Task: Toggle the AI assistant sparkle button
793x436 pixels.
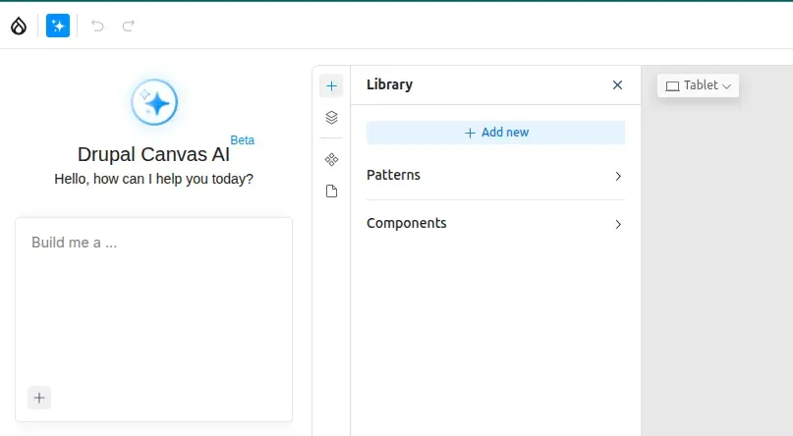Action: [x=58, y=26]
